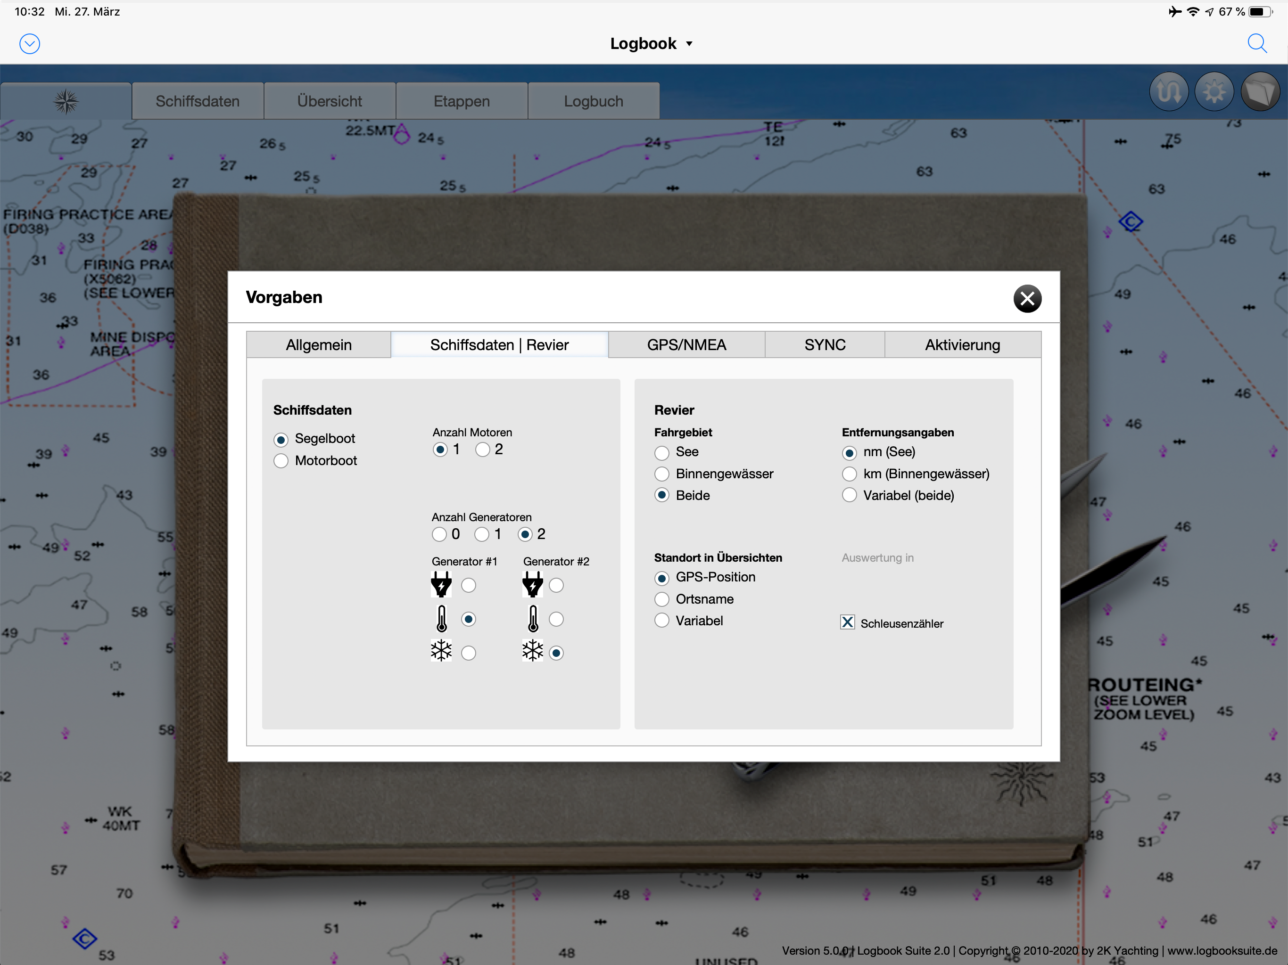The height and width of the screenshot is (965, 1288).
Task: Choose Beide as Fahrgebiet
Action: click(x=662, y=495)
